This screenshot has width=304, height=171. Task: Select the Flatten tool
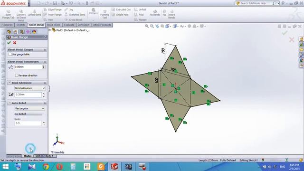click(141, 20)
